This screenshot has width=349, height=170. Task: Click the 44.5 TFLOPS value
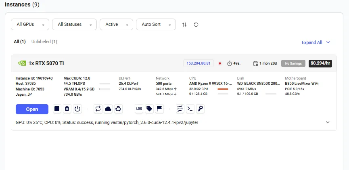tap(74, 84)
